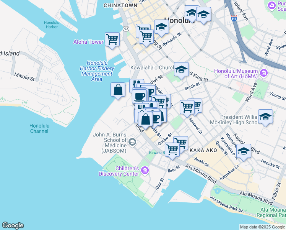The image size is (286, 230).
Task: Click the Queen St street label
Action: click(x=222, y=148)
